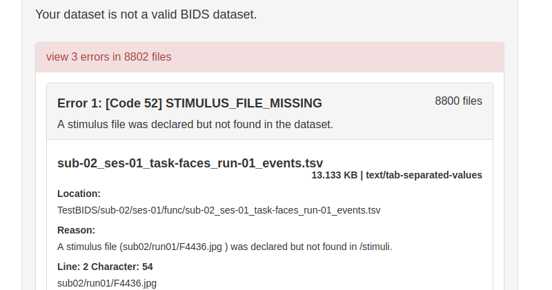Click the 'Location:' label

[x=79, y=194]
